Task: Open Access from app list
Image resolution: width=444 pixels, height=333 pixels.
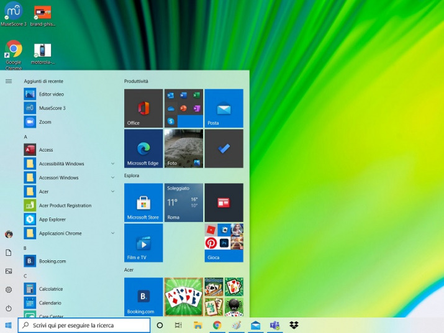Action: point(70,150)
